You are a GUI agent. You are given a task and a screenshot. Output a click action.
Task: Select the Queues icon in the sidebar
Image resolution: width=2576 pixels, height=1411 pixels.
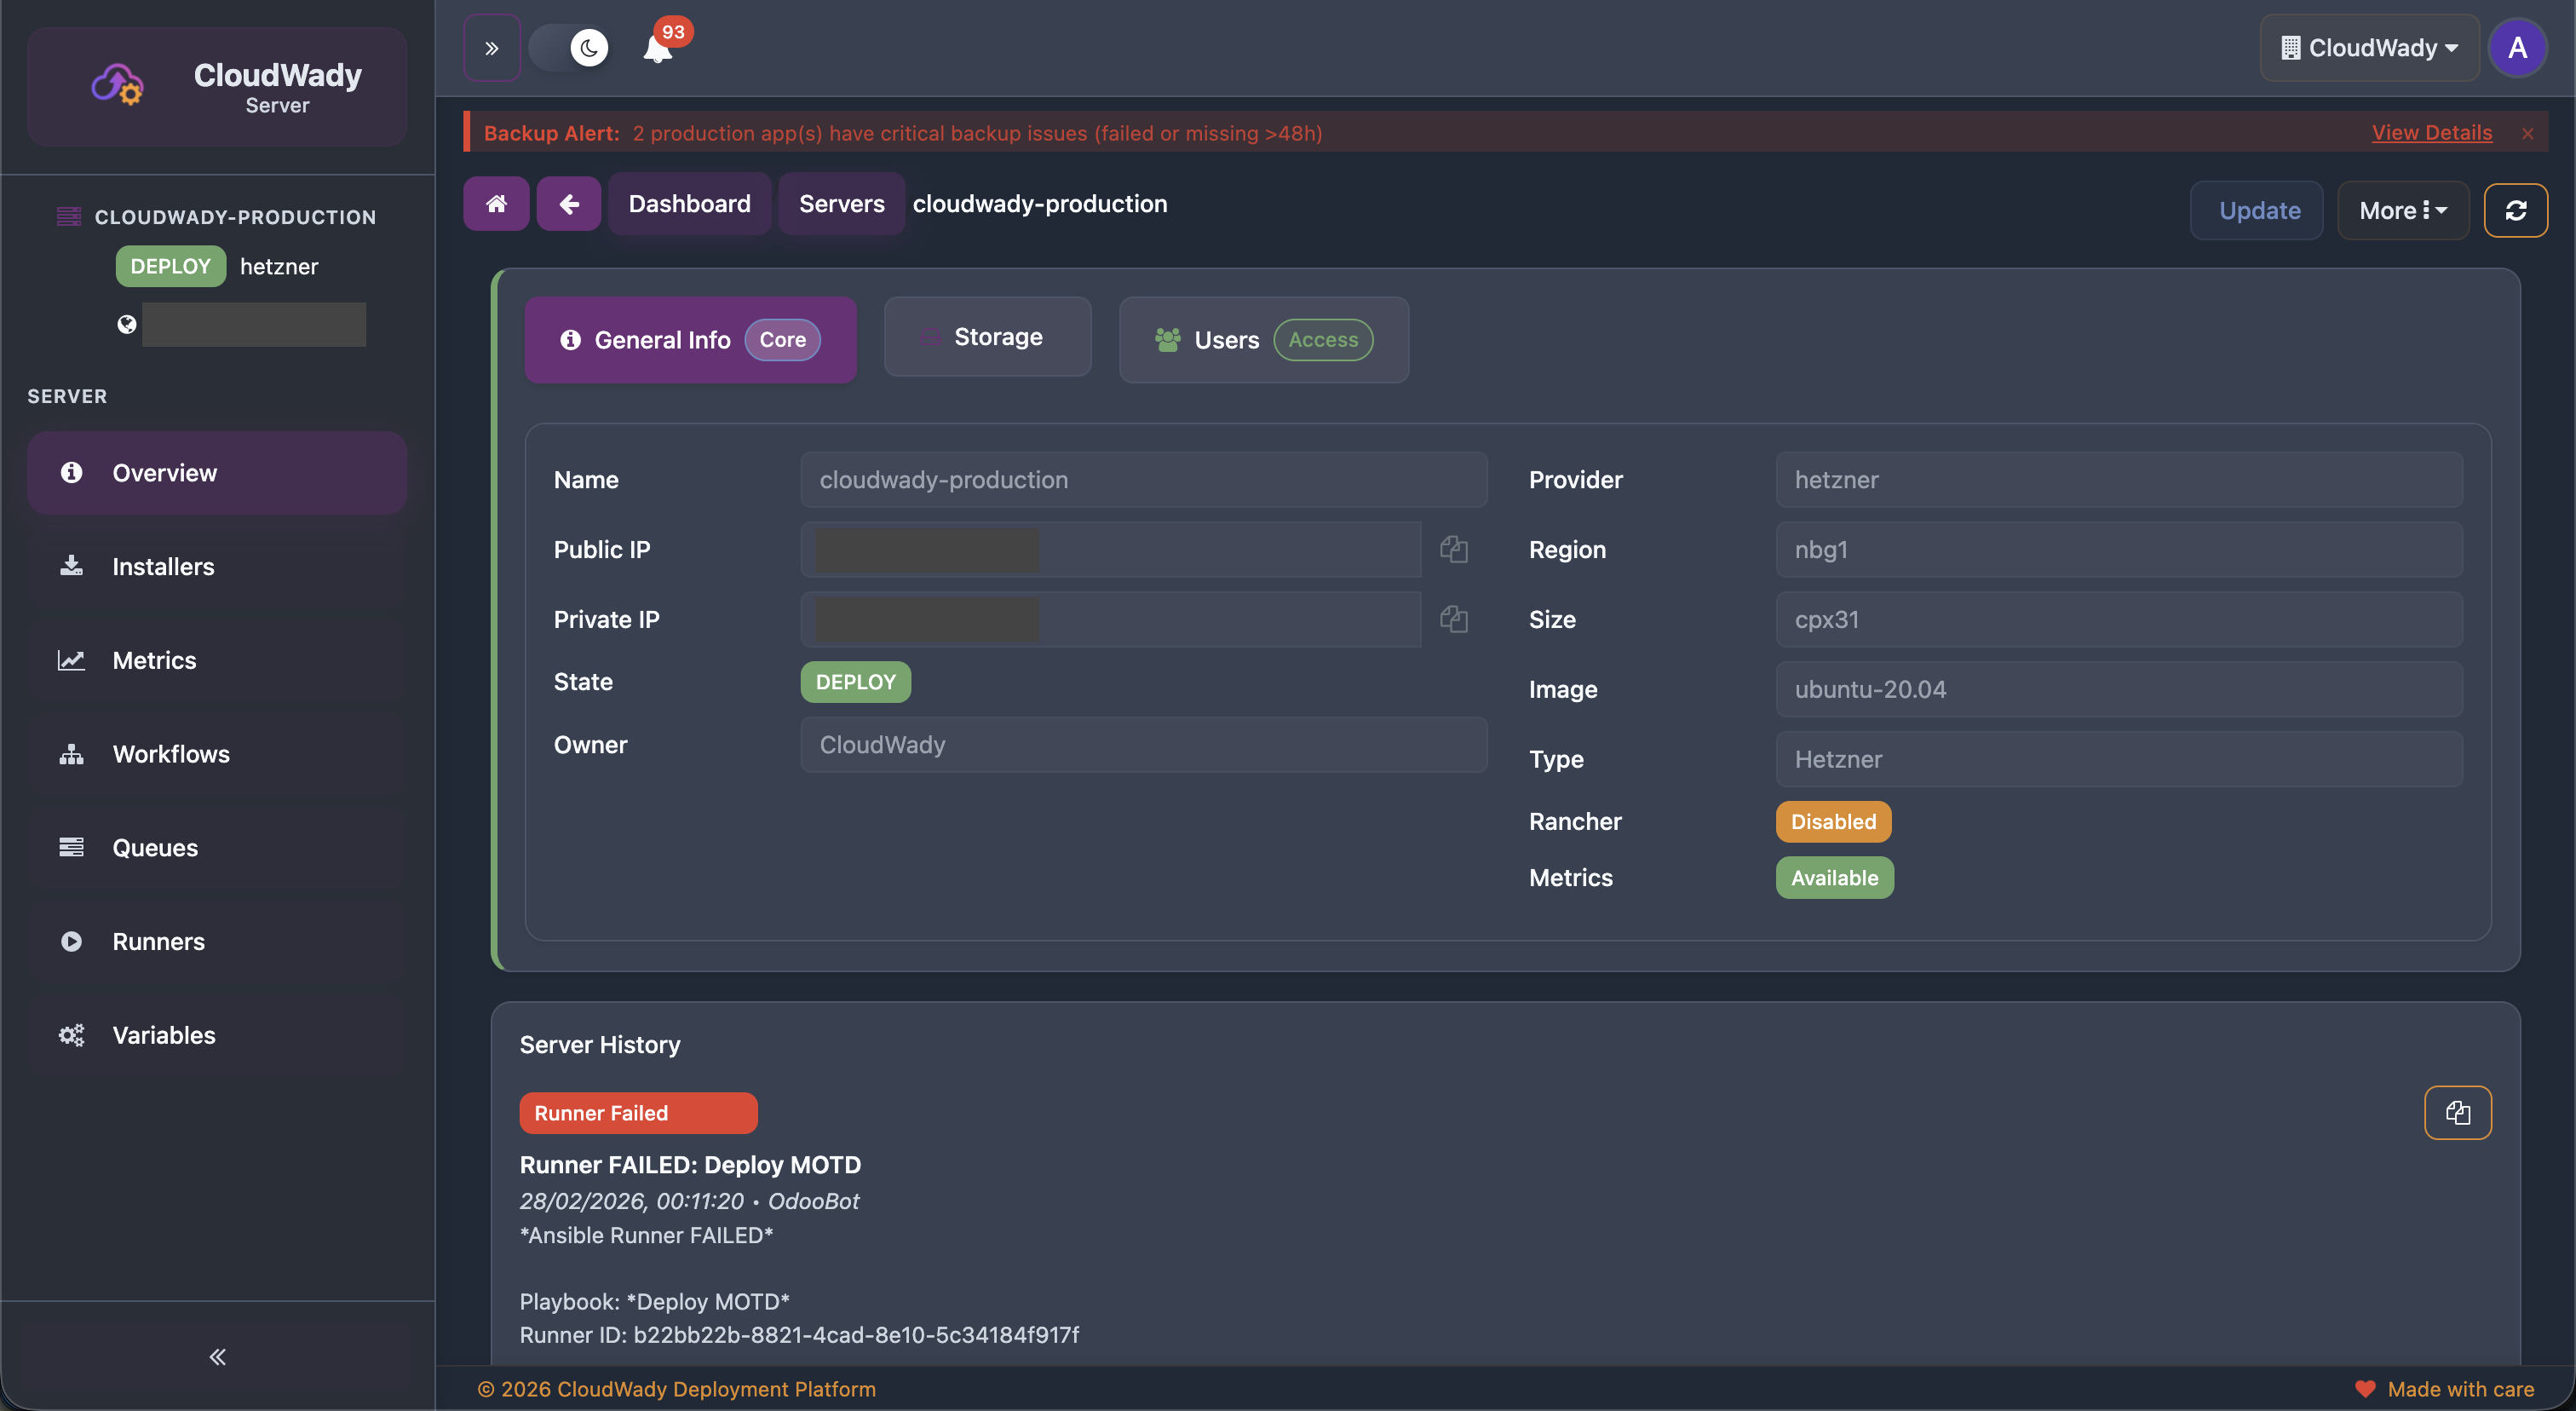click(71, 847)
